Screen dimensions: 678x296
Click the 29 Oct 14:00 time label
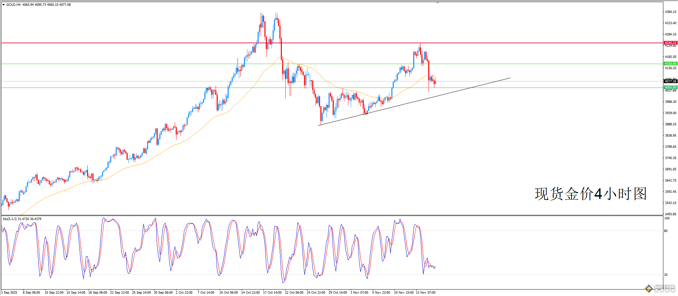(338, 292)
